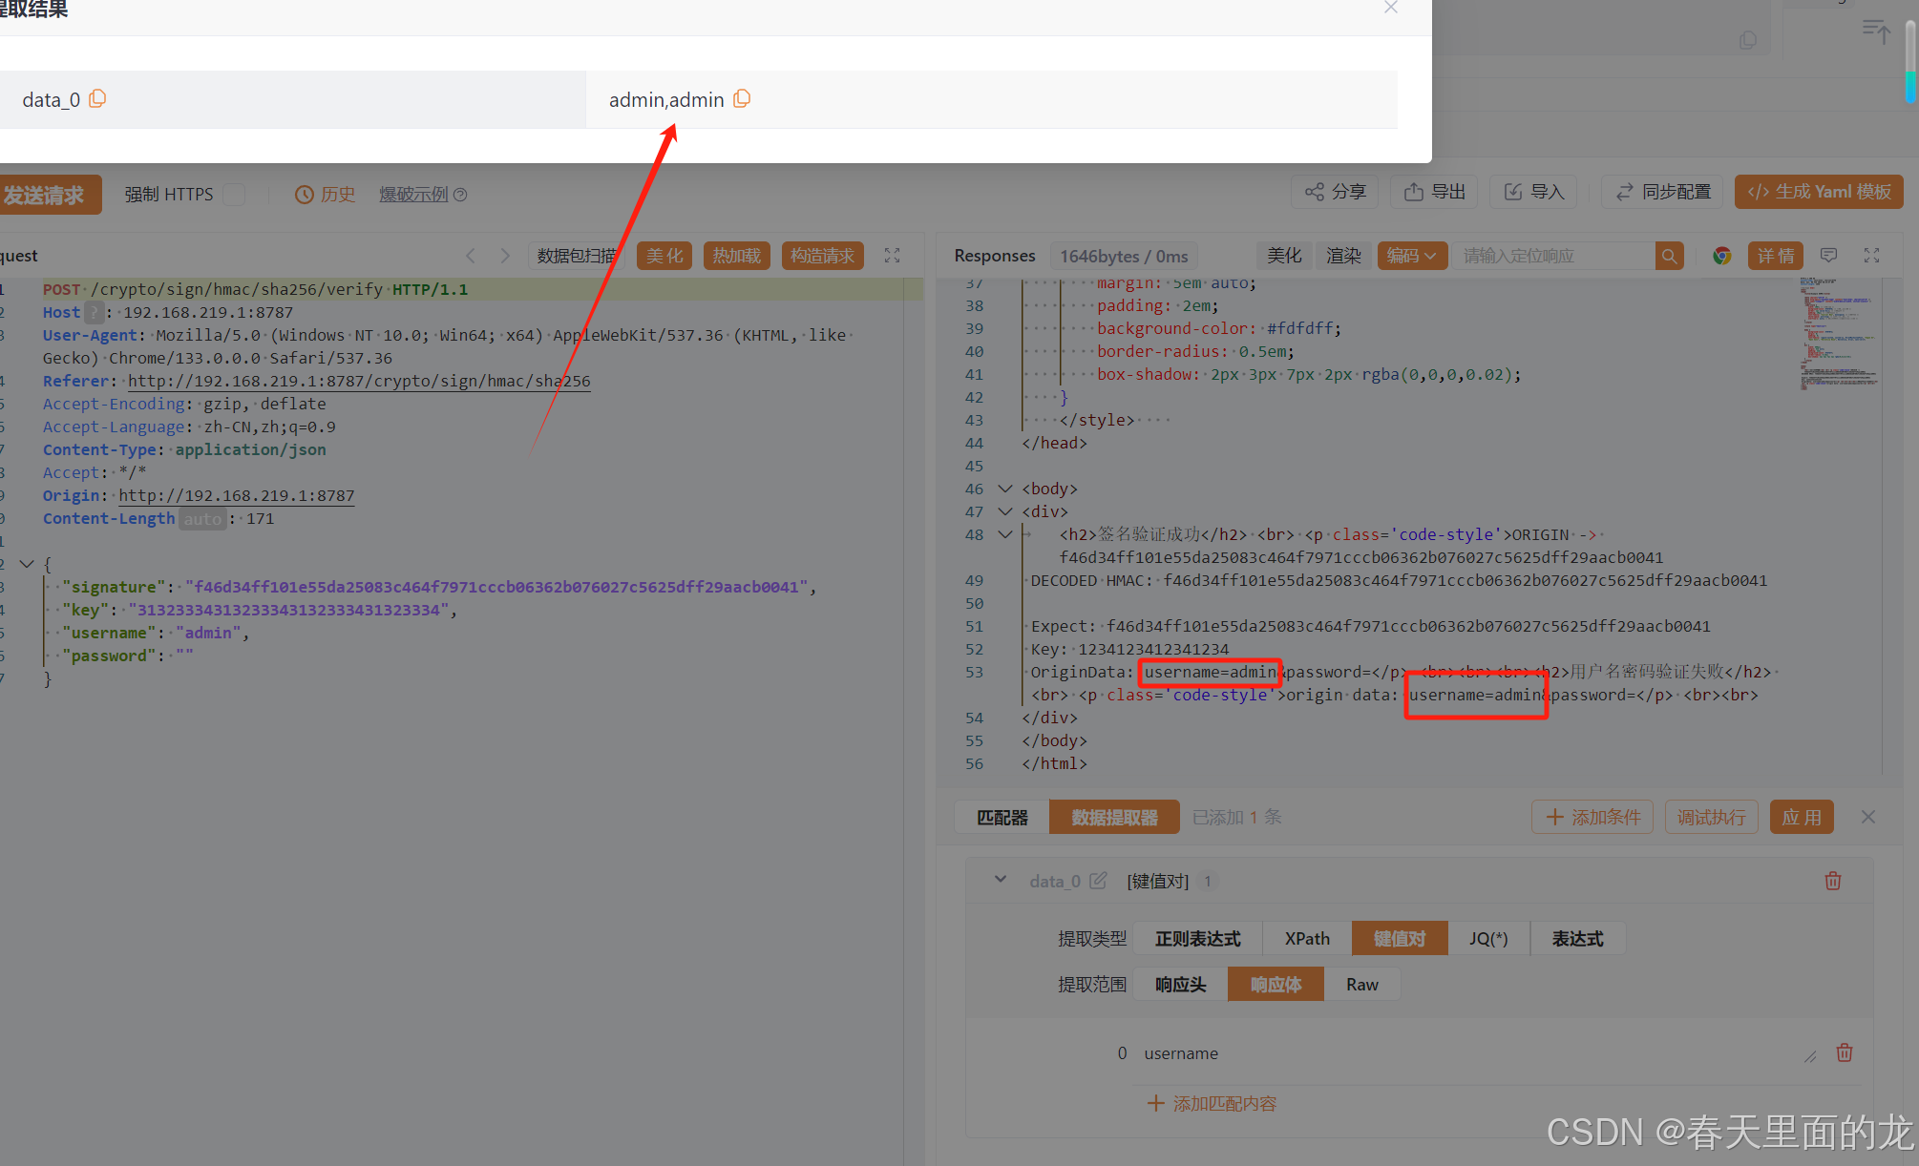Collapse the body tag in response
This screenshot has height=1166, width=1919.
click(1005, 489)
